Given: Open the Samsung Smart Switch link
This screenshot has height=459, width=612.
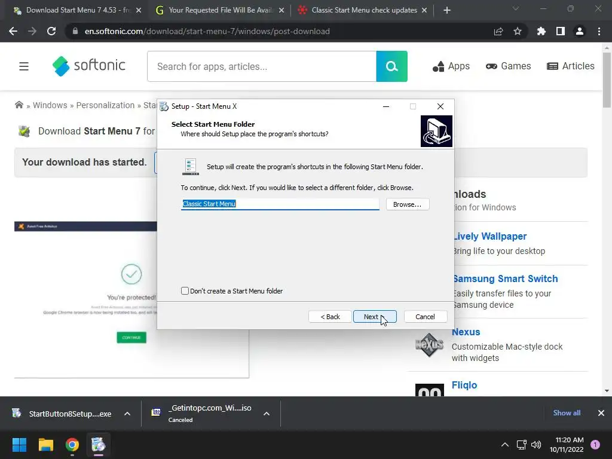Looking at the screenshot, I should [x=506, y=279].
